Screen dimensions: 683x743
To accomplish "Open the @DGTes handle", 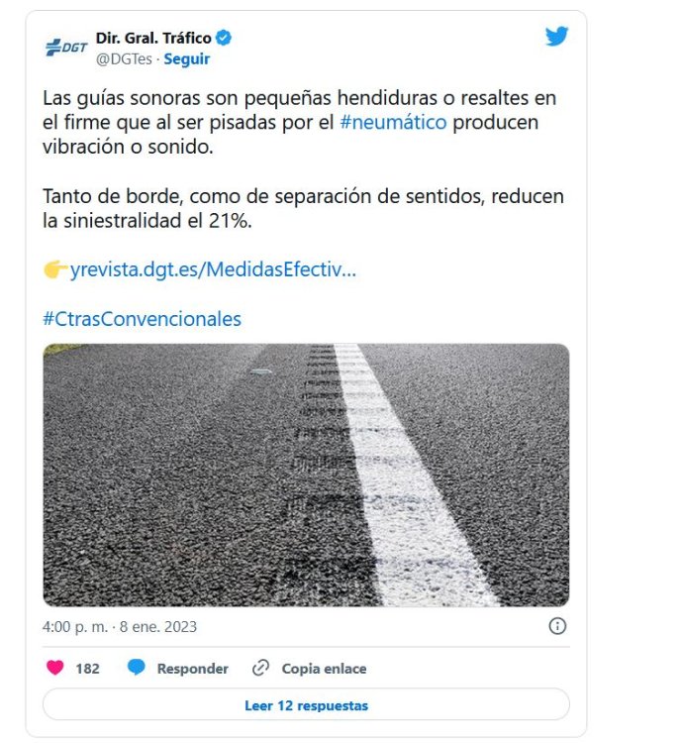I will point(124,59).
